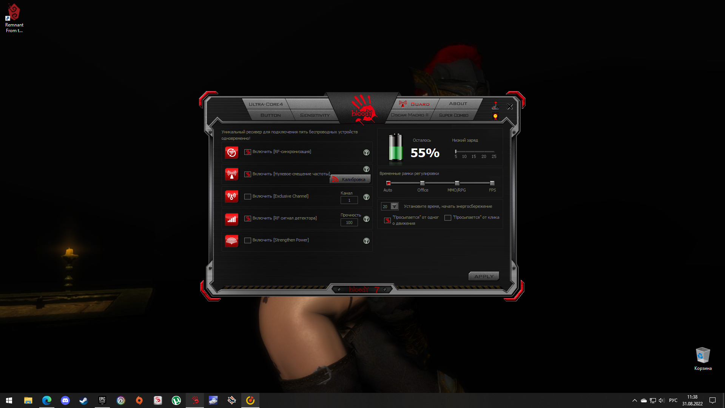Check 'Просыпается от клика' option
Viewport: 725px width, 408px height.
(448, 218)
